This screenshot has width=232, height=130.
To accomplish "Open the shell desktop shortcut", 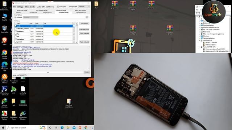I will (x=14, y=90).
